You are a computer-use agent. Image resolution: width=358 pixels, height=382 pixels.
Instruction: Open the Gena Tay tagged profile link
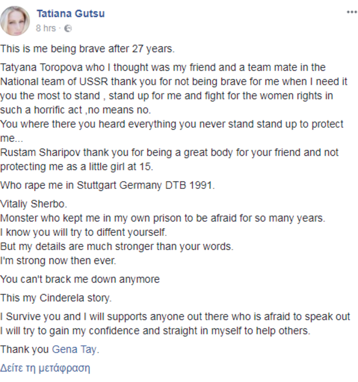point(75,350)
